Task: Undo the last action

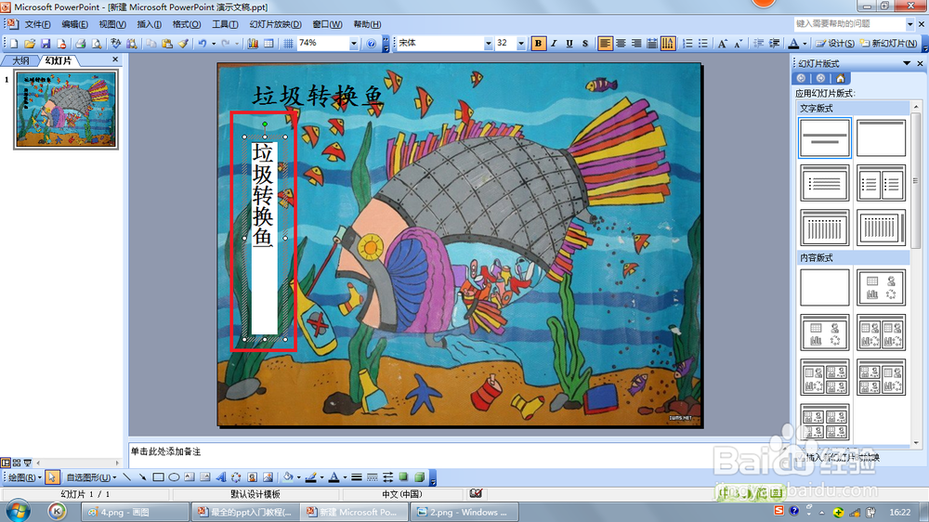Action: pos(202,44)
